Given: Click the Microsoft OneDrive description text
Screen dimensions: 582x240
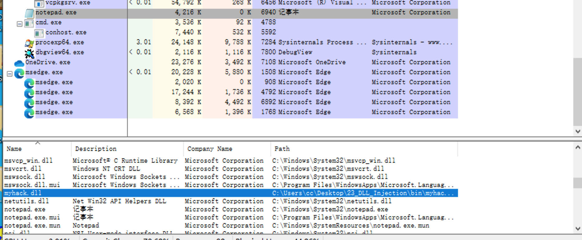Looking at the screenshot, I should [312, 62].
